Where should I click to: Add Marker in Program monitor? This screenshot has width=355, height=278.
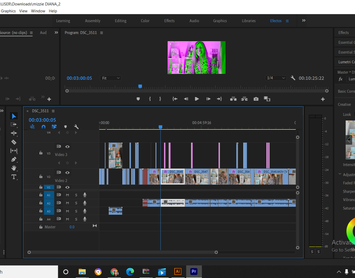(x=138, y=99)
